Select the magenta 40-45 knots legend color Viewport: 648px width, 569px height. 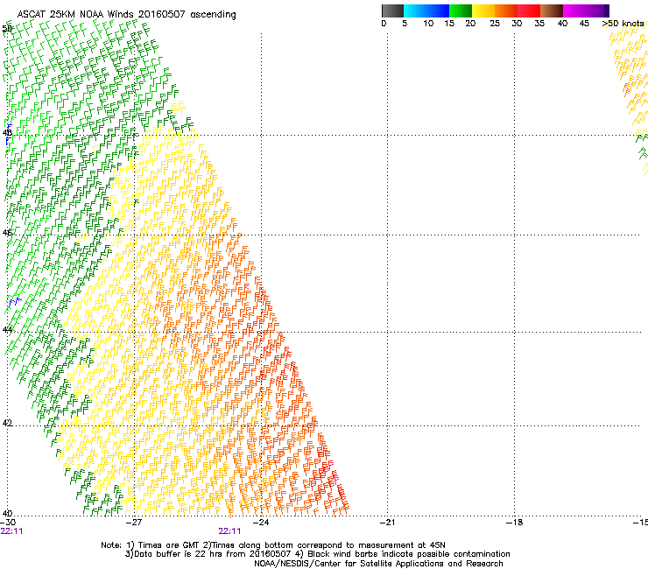574,11
